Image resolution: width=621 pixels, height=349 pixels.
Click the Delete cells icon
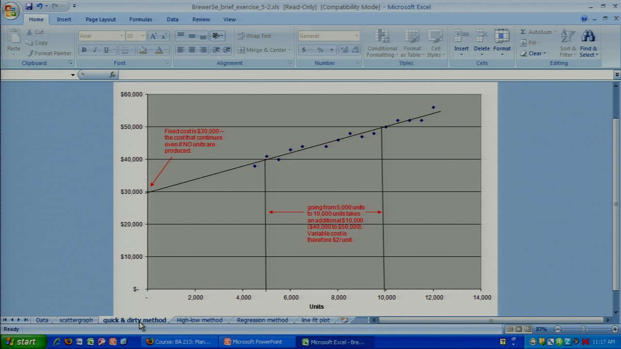point(481,37)
